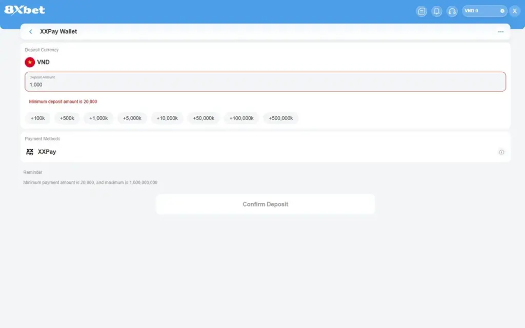Show XXPay payment method info icon
Image resolution: width=525 pixels, height=328 pixels.
click(501, 152)
